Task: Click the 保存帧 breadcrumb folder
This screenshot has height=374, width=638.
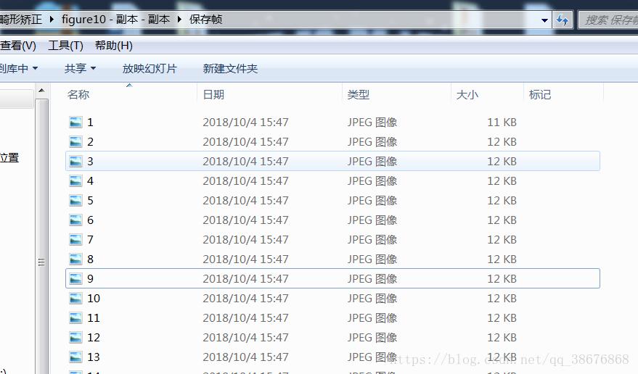Action: click(x=206, y=19)
